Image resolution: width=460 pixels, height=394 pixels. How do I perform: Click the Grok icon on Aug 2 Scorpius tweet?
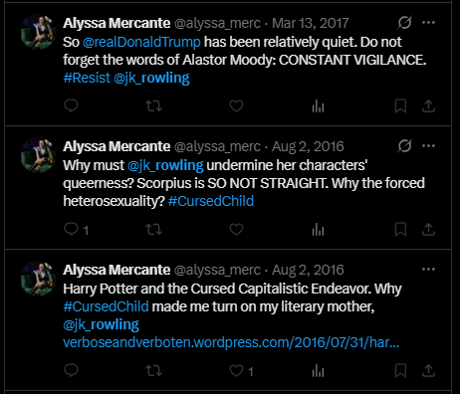[x=404, y=146]
